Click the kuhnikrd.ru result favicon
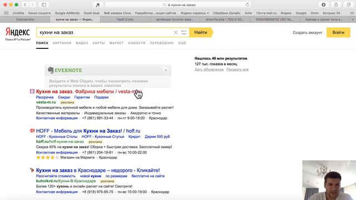Screen dimensions: 356x200 (x=32, y=170)
